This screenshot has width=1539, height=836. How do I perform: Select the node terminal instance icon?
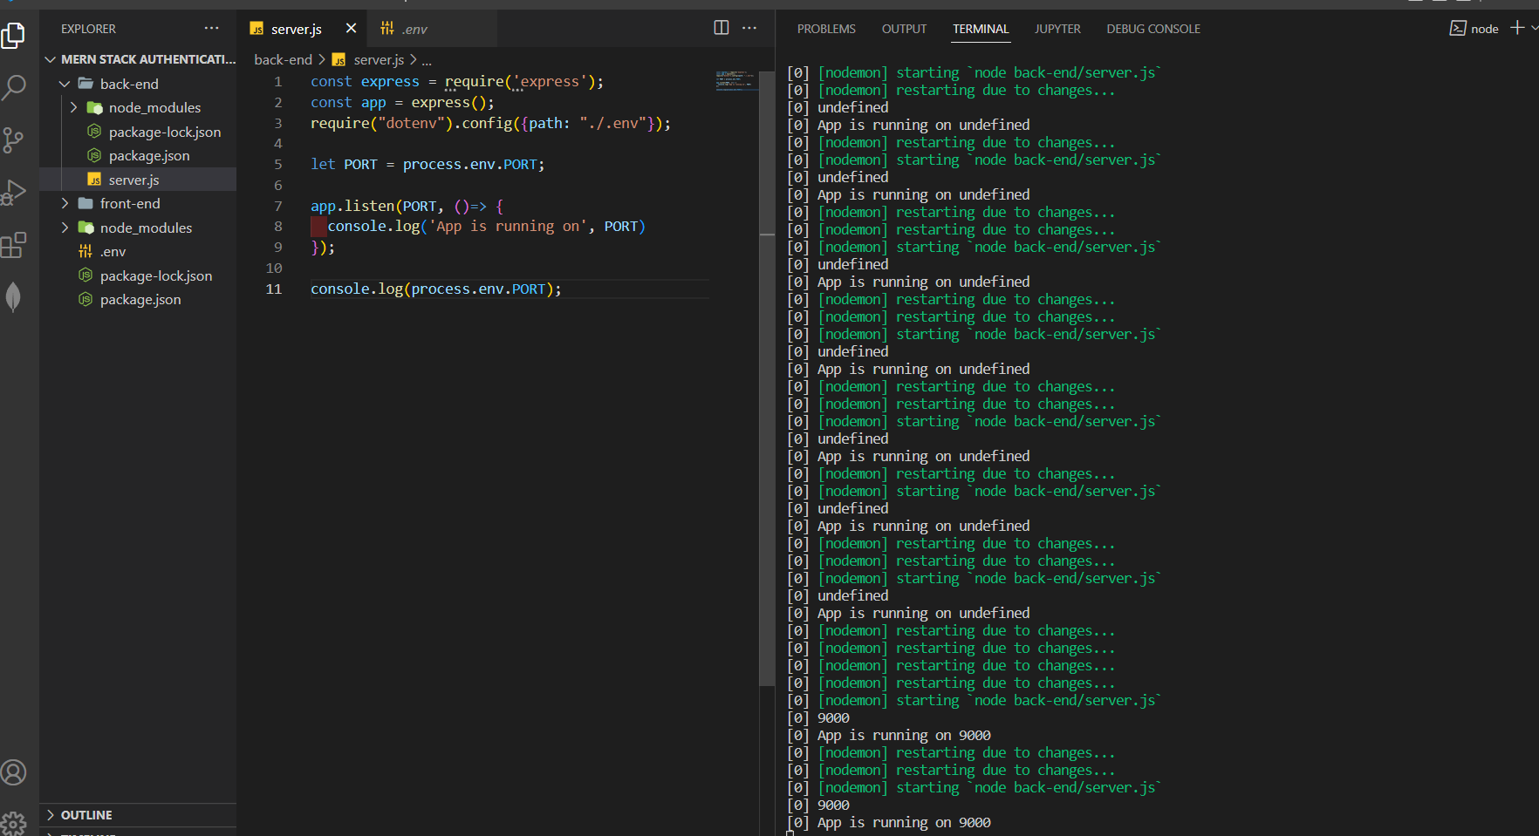pyautogui.click(x=1458, y=29)
